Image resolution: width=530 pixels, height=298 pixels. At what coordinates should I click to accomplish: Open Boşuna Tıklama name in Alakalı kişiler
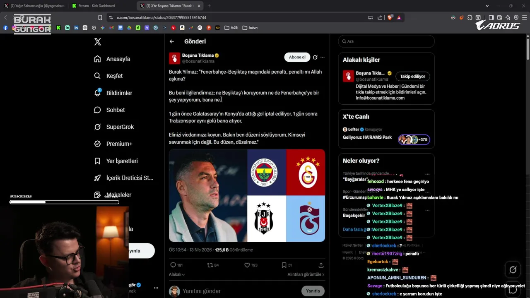[x=370, y=73]
